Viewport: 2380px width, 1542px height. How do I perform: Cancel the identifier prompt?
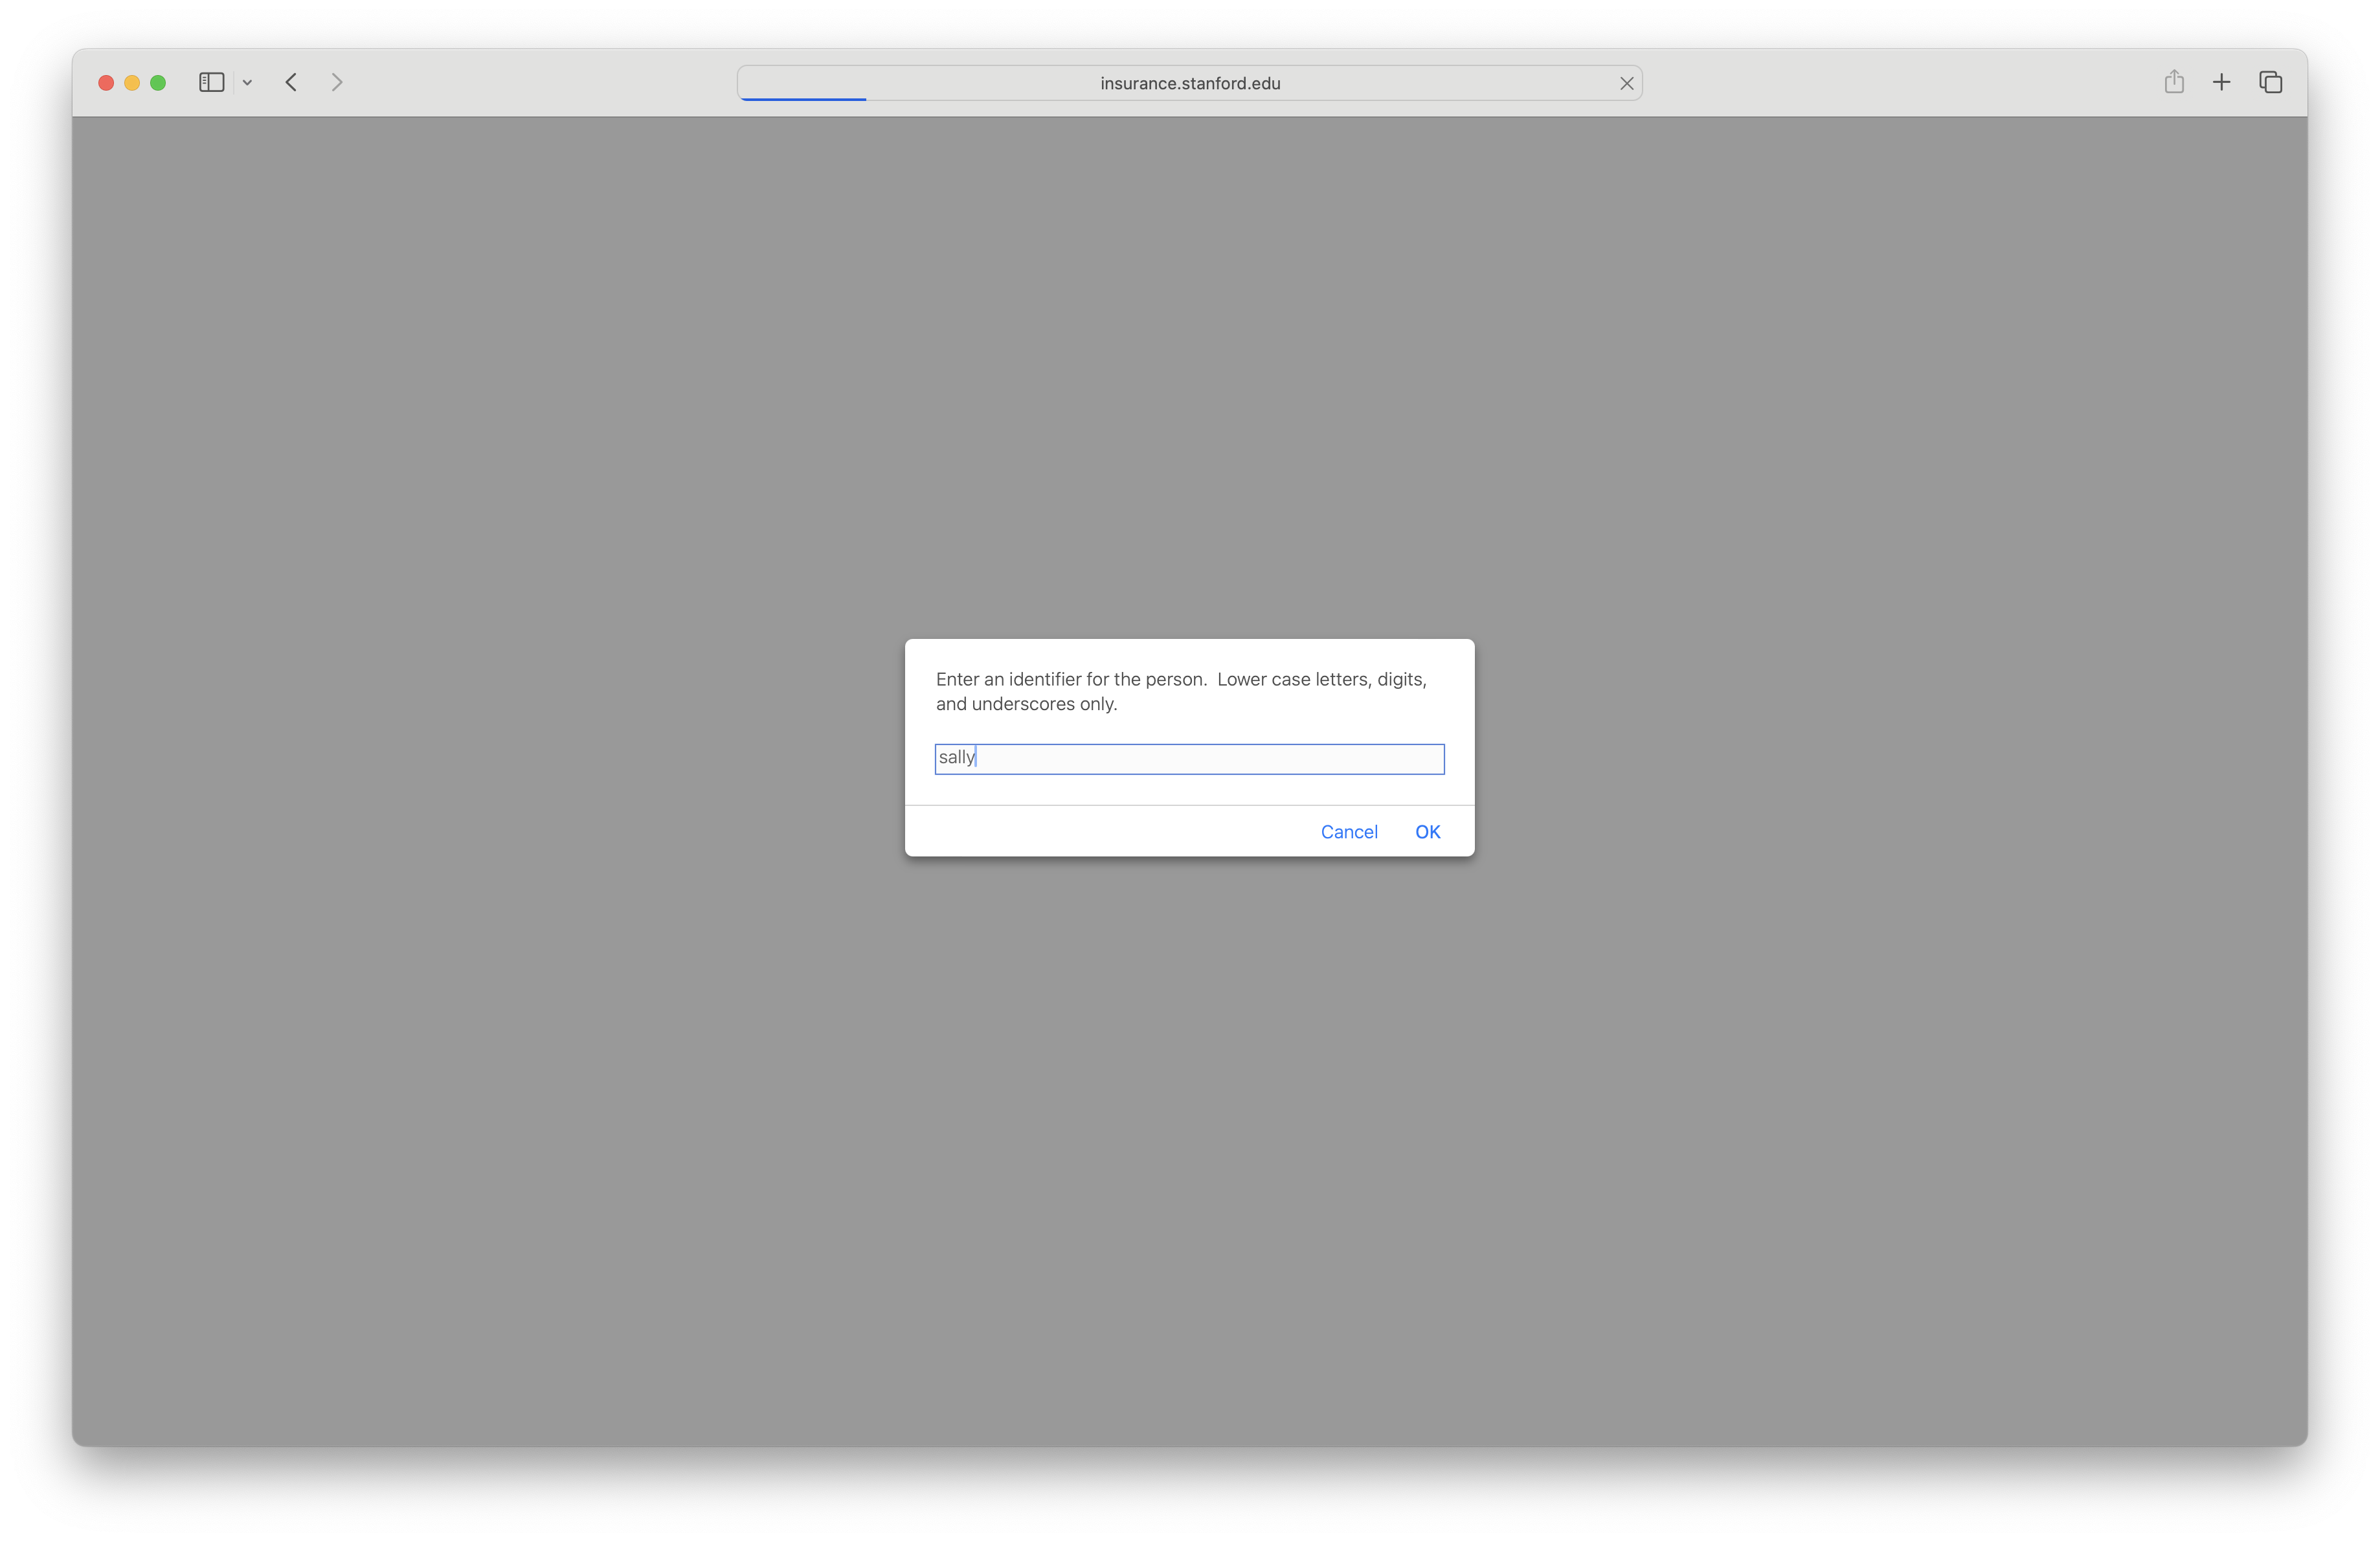point(1348,832)
